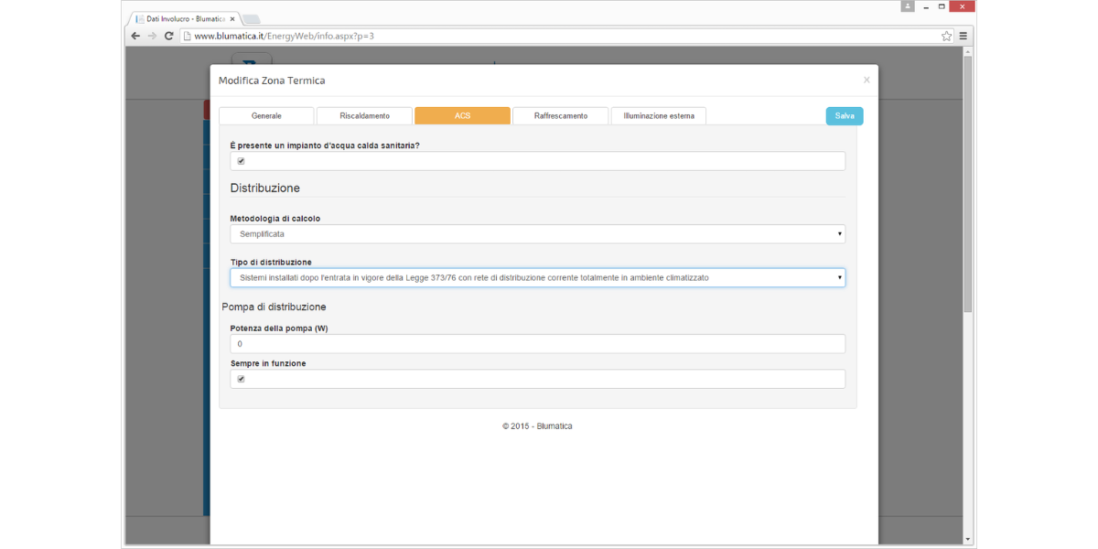Uncheck the acqua calda sanitaria checkbox
This screenshot has height=549, width=1098.
[242, 161]
